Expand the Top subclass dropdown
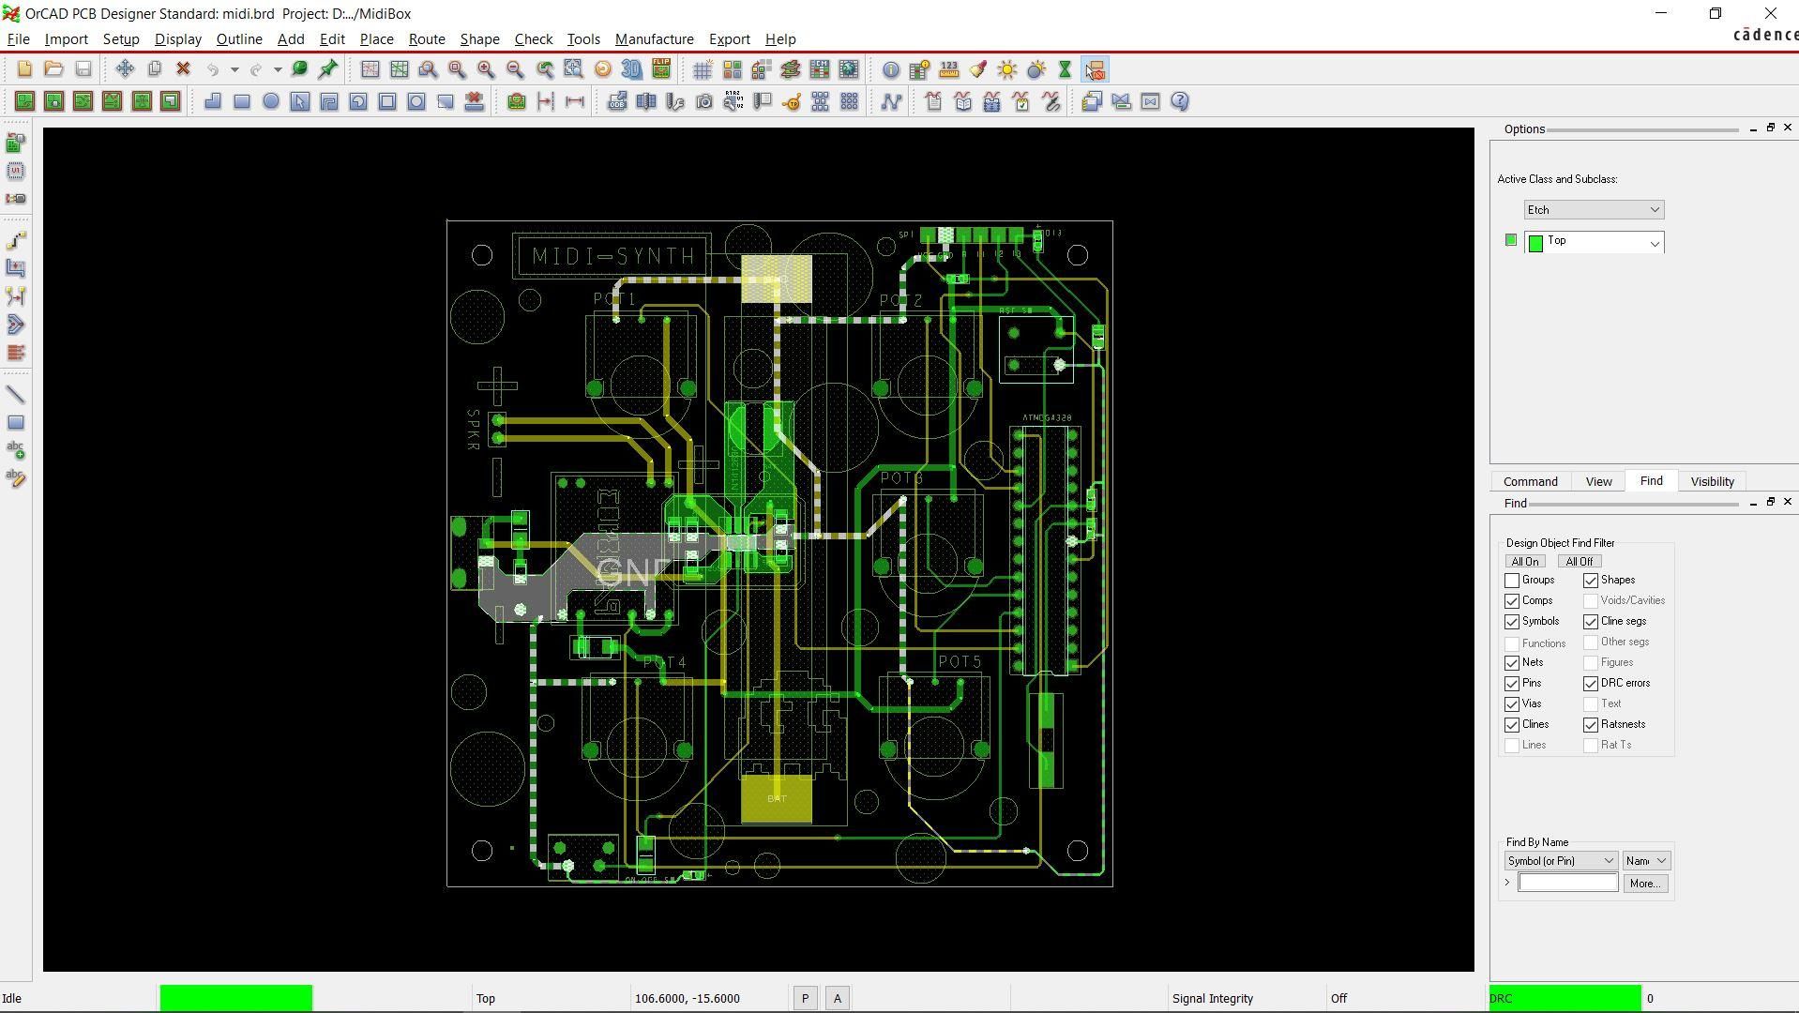The width and height of the screenshot is (1799, 1013). [1594, 243]
